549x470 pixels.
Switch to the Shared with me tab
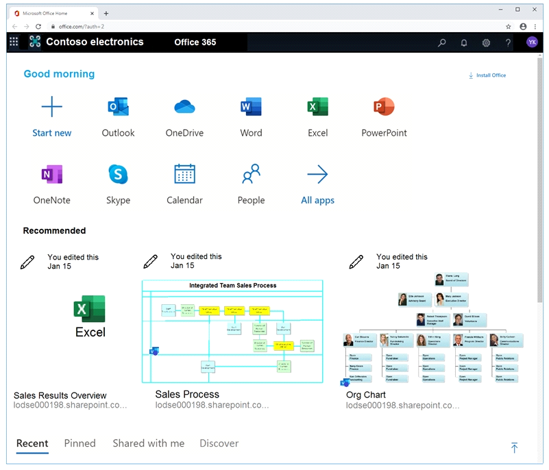(149, 443)
